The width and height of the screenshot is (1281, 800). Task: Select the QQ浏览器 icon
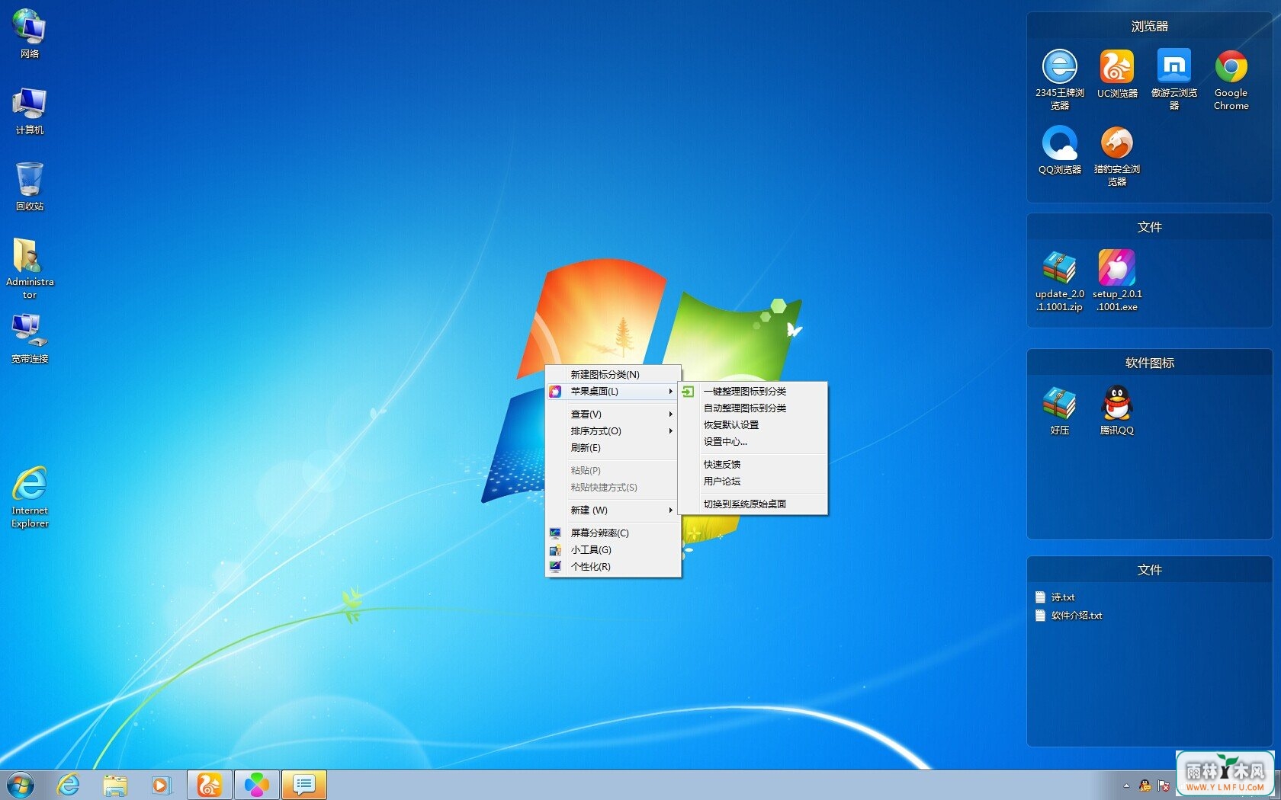(1060, 150)
